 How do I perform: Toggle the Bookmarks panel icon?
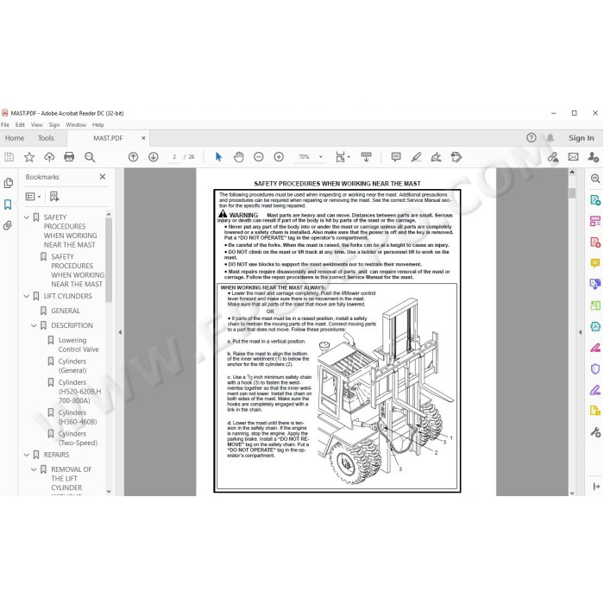8,204
